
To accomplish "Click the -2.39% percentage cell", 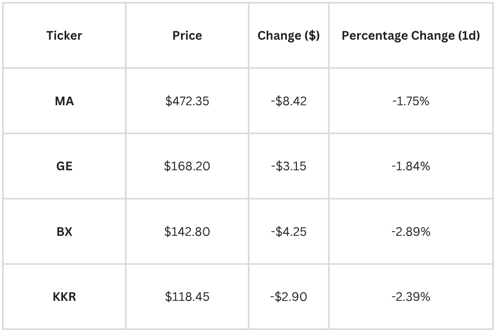I will pyautogui.click(x=411, y=297).
